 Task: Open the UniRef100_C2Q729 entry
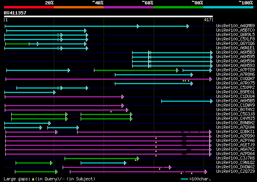point(235,172)
